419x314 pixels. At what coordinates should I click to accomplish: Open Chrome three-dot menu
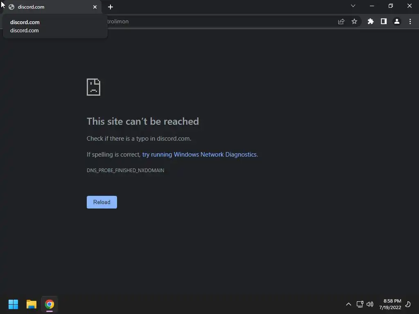point(410,21)
